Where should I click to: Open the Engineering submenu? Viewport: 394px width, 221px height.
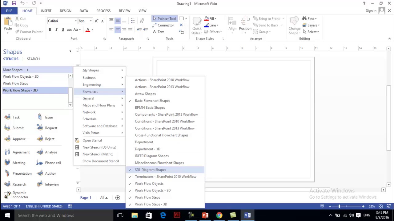[100, 85]
